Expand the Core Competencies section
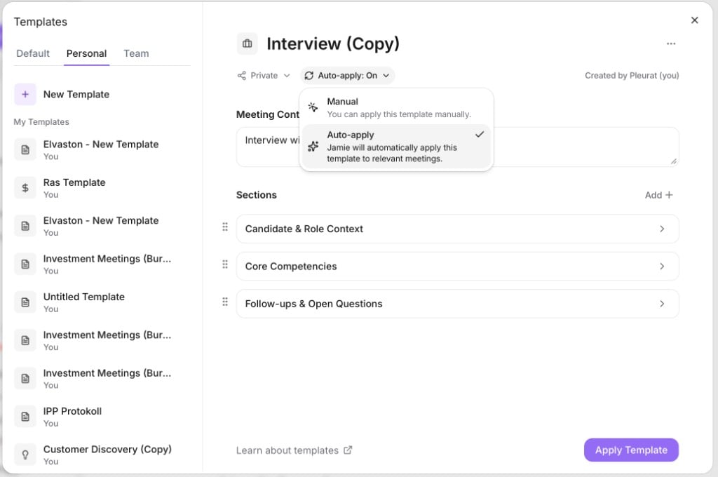This screenshot has width=718, height=477. [457, 267]
